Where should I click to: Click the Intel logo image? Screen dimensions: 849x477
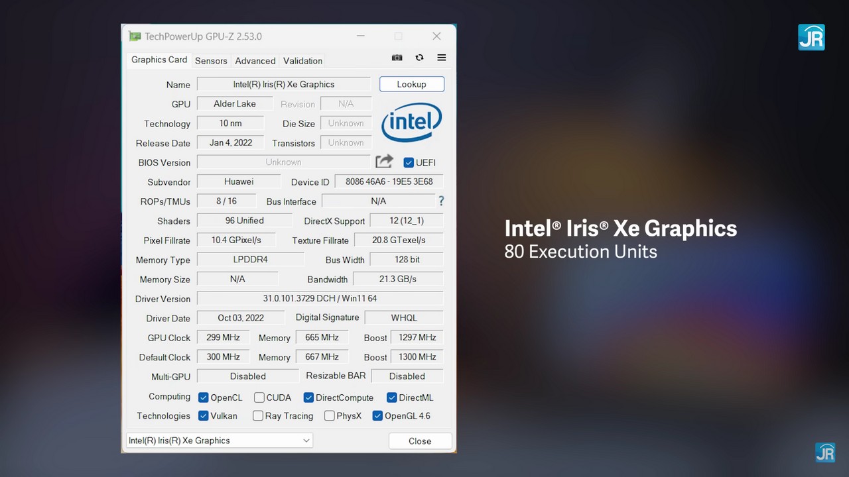411,123
